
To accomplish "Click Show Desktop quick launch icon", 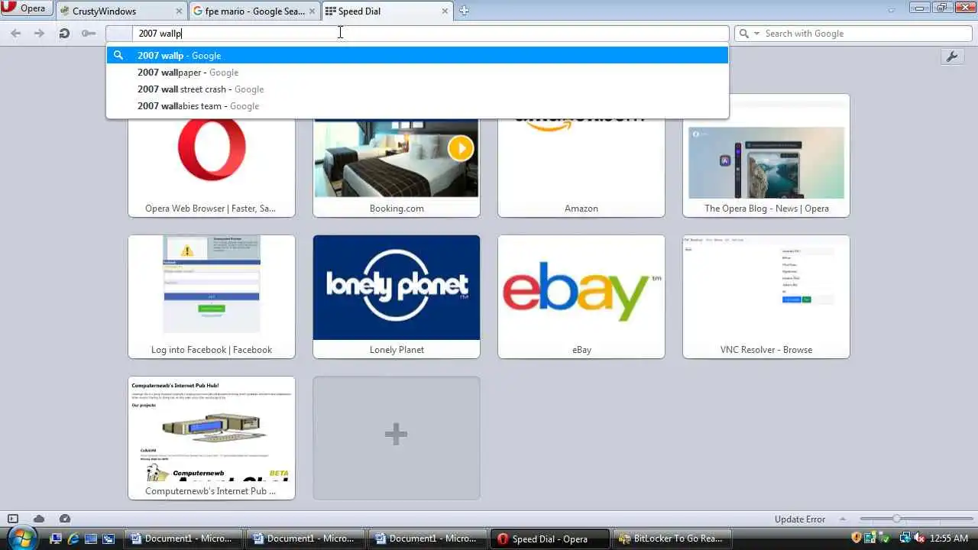I will coord(56,539).
